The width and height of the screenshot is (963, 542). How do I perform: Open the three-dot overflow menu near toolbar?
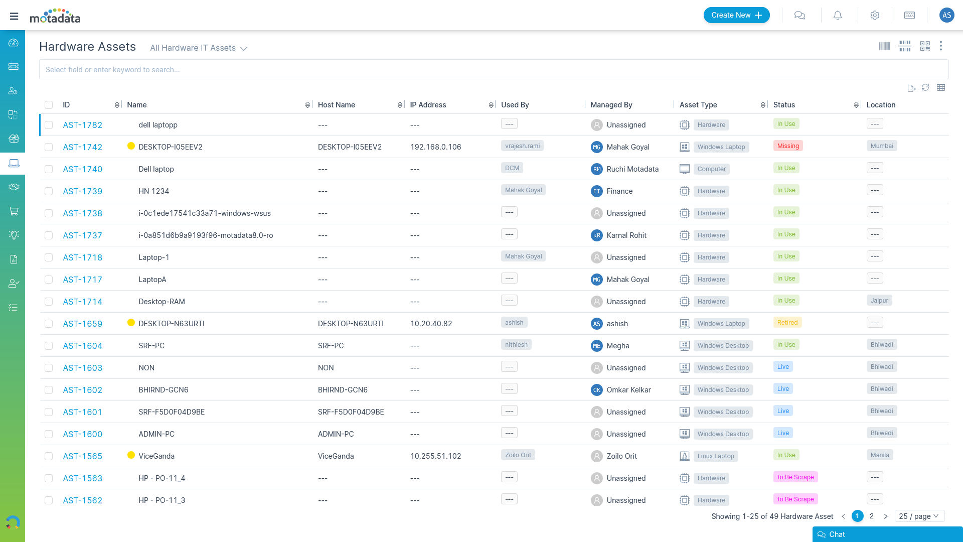[x=941, y=46]
